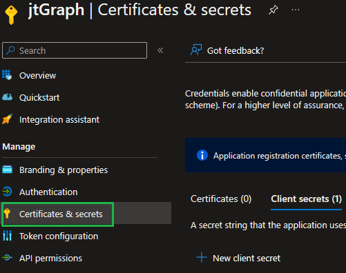This screenshot has width=346, height=273.
Task: Open Branding & properties page
Action: pyautogui.click(x=64, y=170)
